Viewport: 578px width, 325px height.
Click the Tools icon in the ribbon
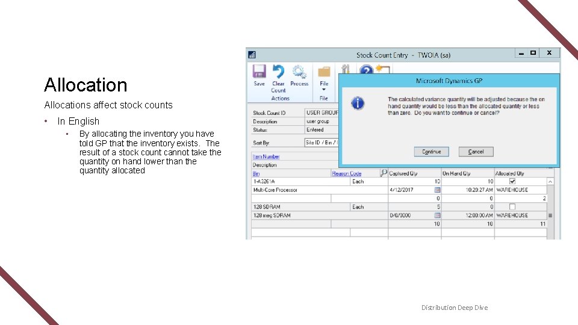click(346, 69)
